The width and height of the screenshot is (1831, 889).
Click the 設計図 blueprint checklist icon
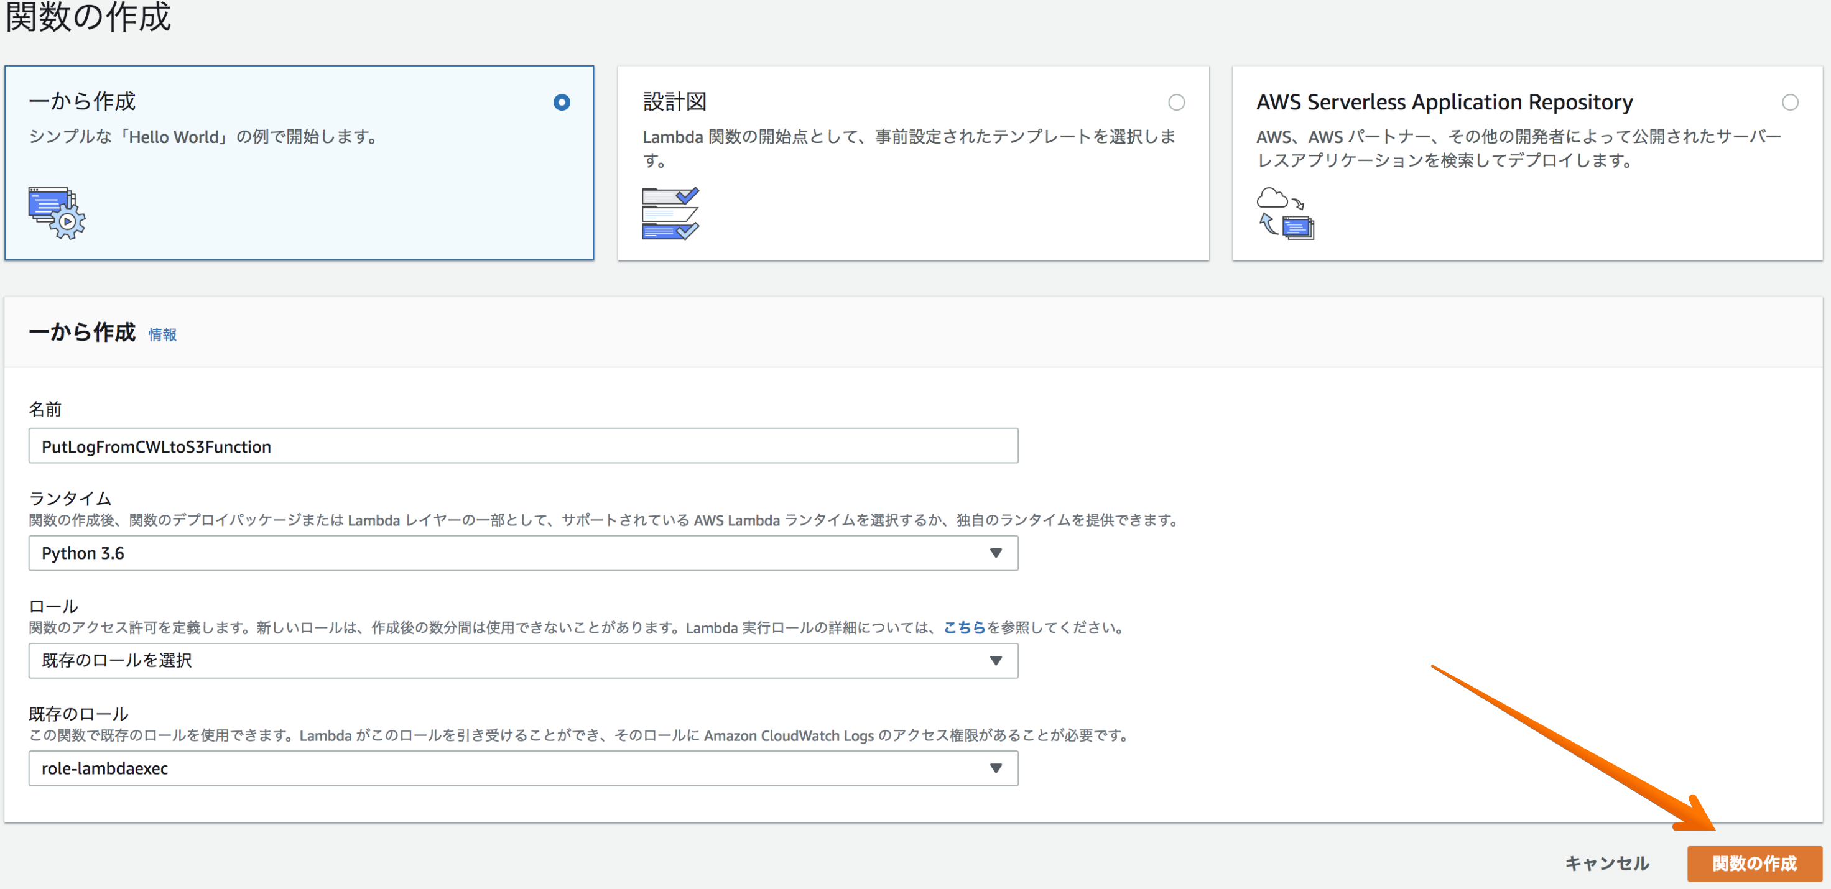coord(670,213)
